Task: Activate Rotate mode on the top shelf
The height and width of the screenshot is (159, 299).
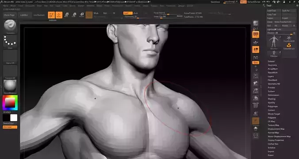Action: [x=82, y=15]
